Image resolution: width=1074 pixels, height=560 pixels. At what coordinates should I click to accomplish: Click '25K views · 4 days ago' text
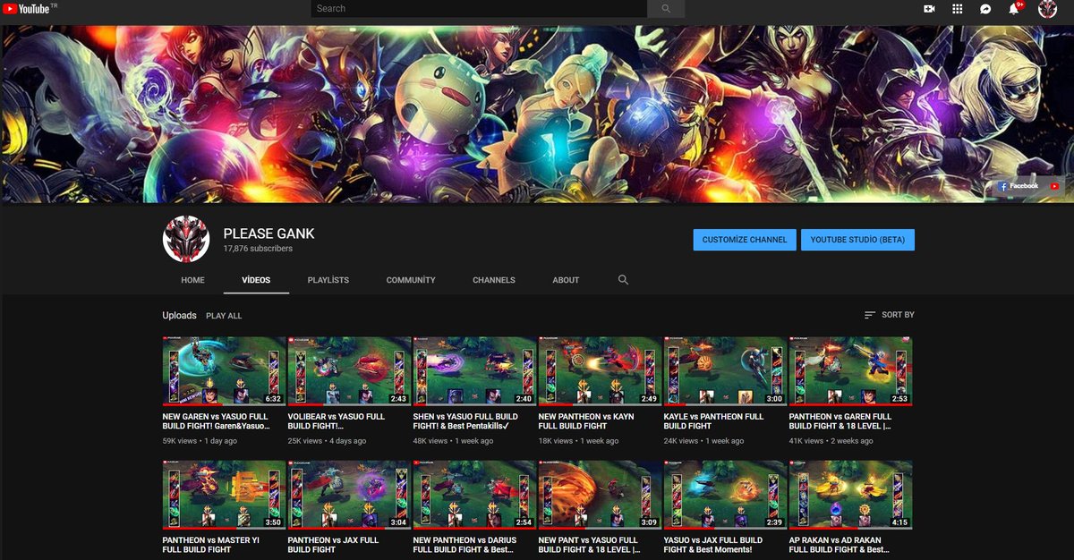tap(327, 441)
